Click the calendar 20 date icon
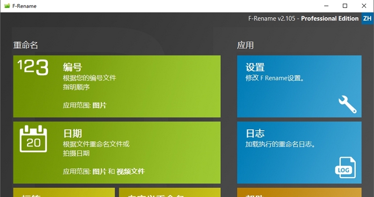This screenshot has height=197, width=374. point(33,139)
